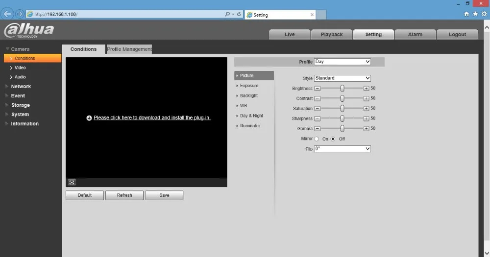
Task: Open the Style dropdown showing Standard
Action: click(342, 78)
